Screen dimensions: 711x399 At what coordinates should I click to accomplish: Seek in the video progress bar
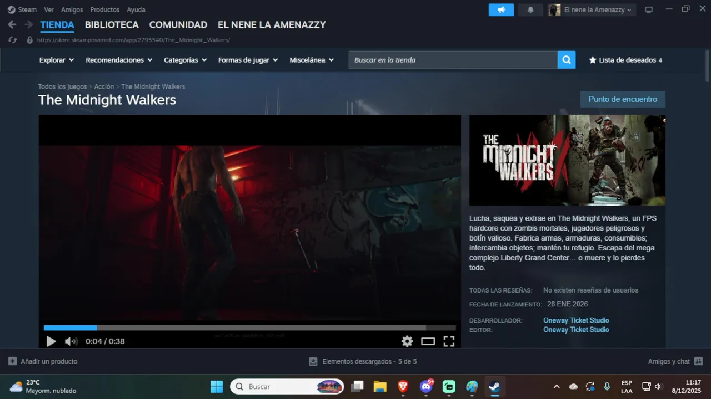249,328
